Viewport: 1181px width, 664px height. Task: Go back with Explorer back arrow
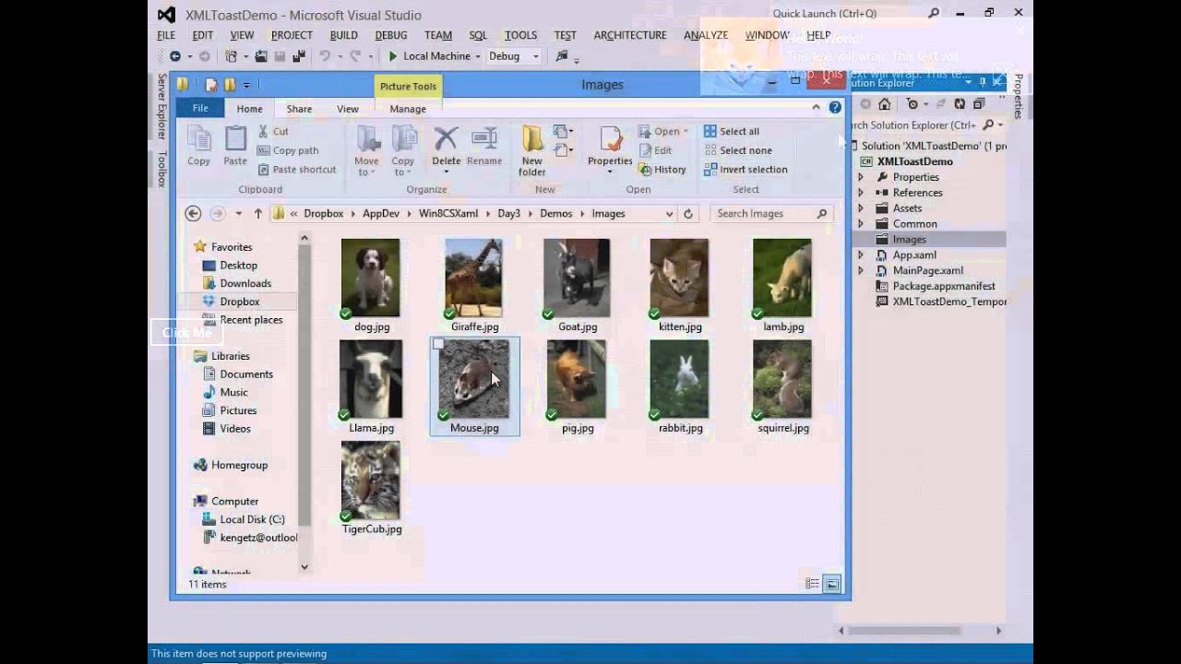193,213
